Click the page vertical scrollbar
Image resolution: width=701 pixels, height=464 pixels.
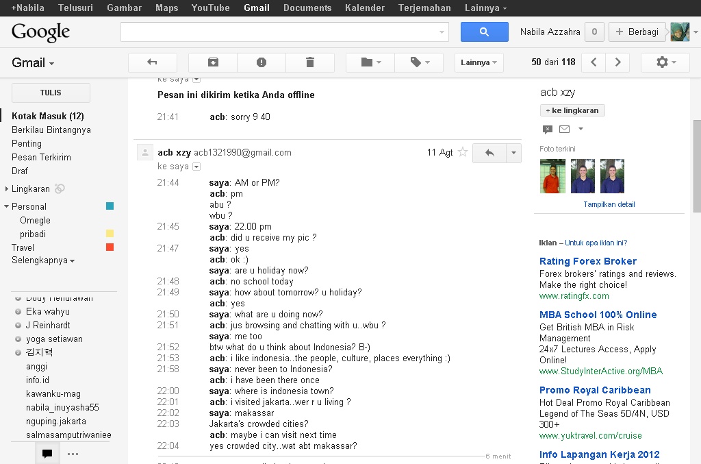[697, 166]
